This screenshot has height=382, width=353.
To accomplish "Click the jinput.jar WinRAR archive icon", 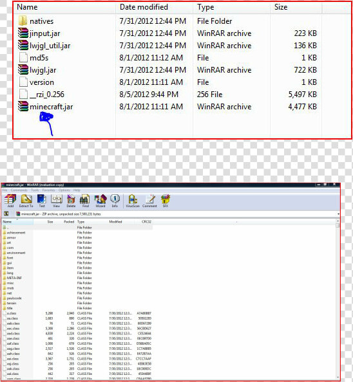I will (x=23, y=33).
